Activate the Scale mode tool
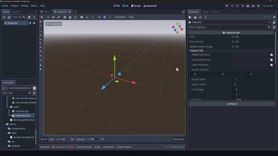This screenshot has height=156, width=278. coord(59,17)
